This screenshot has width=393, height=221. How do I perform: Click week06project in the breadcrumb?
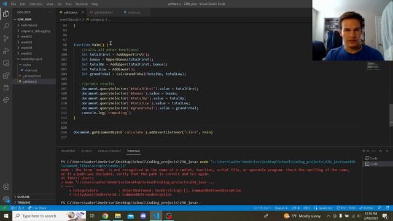pyautogui.click(x=71, y=20)
